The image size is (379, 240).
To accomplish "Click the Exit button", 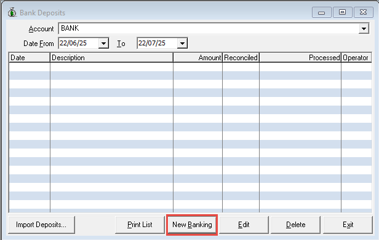I will pyautogui.click(x=348, y=225).
